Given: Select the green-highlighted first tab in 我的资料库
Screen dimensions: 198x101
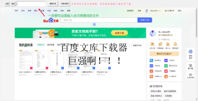Looking at the screenshot, I should coord(41,45).
